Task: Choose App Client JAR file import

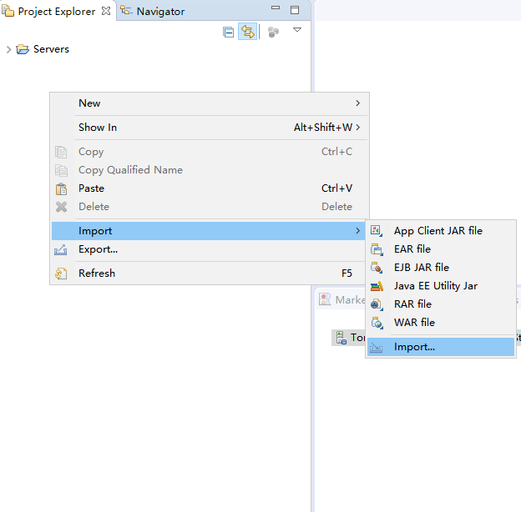Action: (x=438, y=231)
